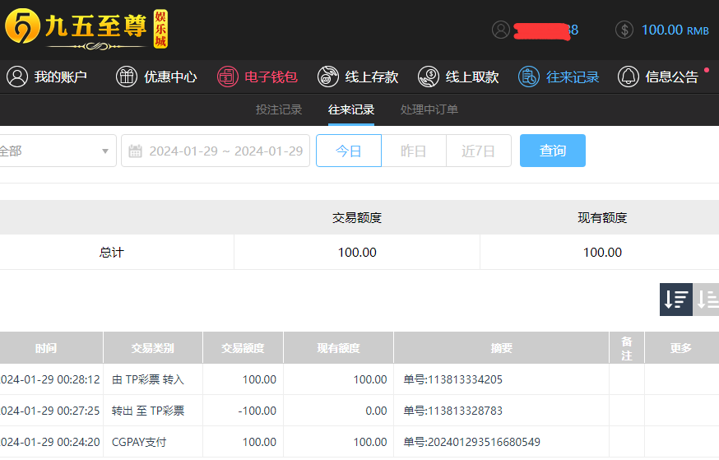The height and width of the screenshot is (460, 719).
Task: Click the 线上取款 withdrawal icon
Action: click(429, 77)
